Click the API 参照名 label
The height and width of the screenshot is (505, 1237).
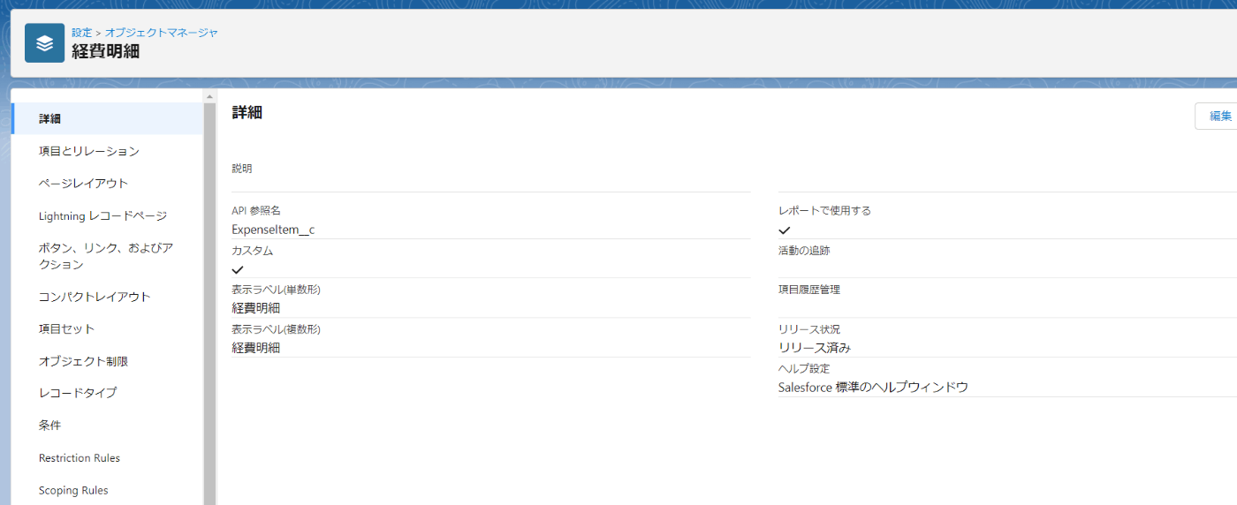click(x=256, y=210)
